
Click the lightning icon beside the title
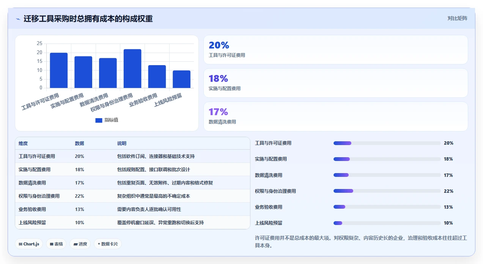(x=18, y=19)
